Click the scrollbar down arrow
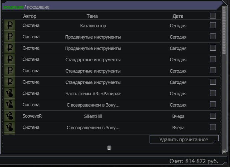230x167 pixels. (x=224, y=151)
